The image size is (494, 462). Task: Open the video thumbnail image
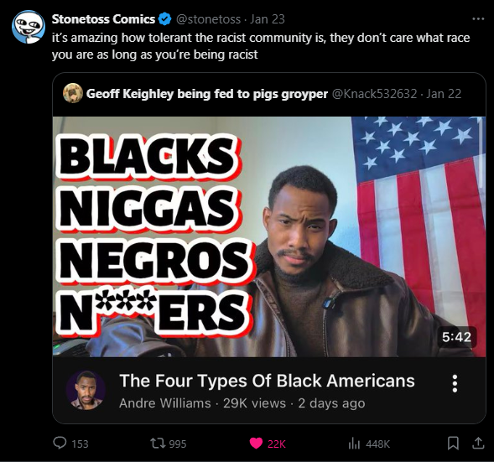pyautogui.click(x=269, y=236)
